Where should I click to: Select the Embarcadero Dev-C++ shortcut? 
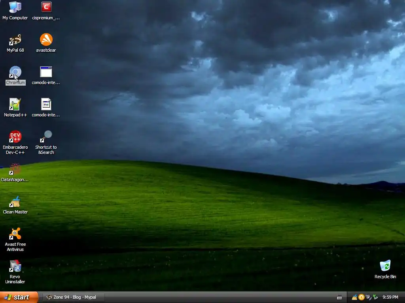(15, 142)
